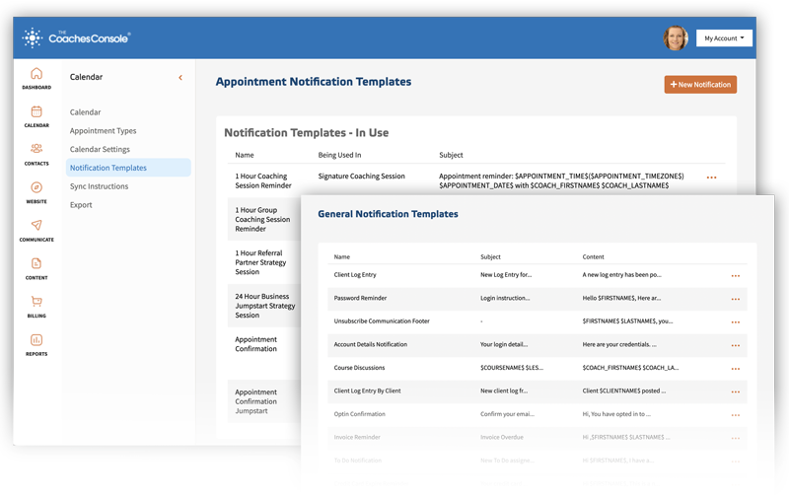Viewport: 789px width, 498px height.
Task: Select Notification Templates in the submenu
Action: coord(128,168)
